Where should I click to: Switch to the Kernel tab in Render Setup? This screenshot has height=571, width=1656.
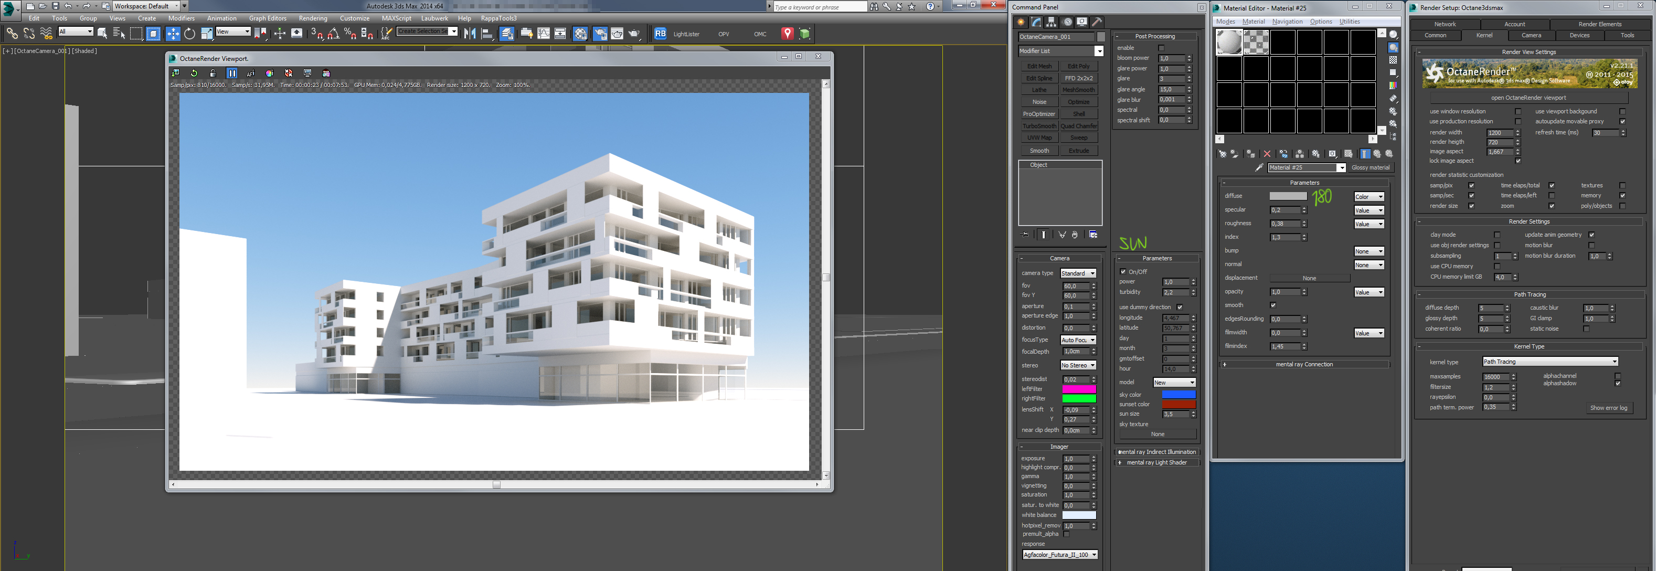(x=1484, y=35)
